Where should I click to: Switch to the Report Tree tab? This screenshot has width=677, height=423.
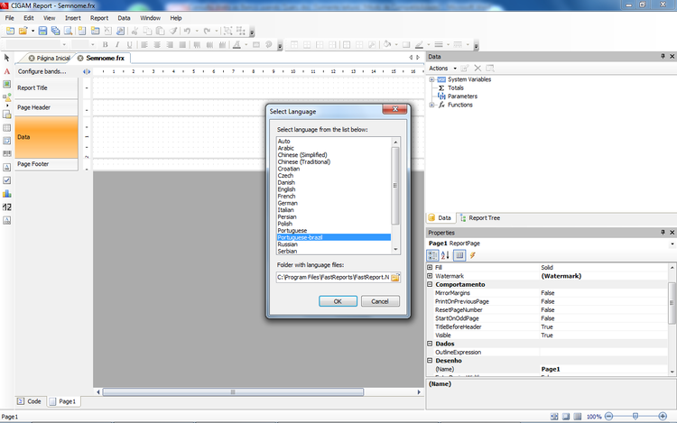click(479, 218)
